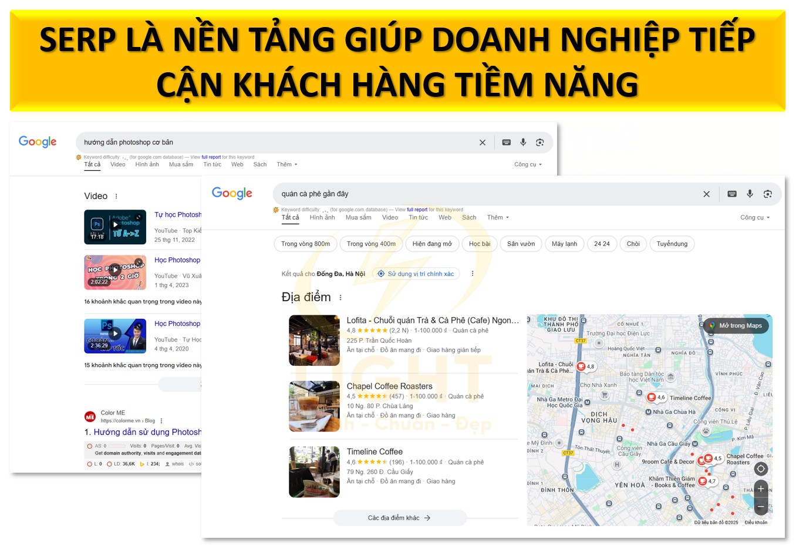Toggle 'Sân vườn' filter chip
The height and width of the screenshot is (549, 796).
521,244
